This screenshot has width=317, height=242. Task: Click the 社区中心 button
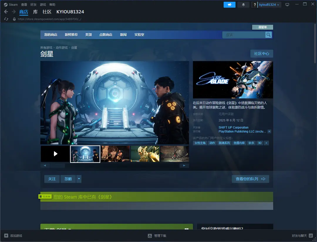(262, 54)
